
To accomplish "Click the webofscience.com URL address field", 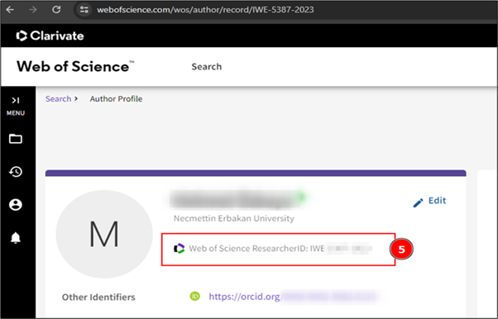I will click(x=205, y=10).
